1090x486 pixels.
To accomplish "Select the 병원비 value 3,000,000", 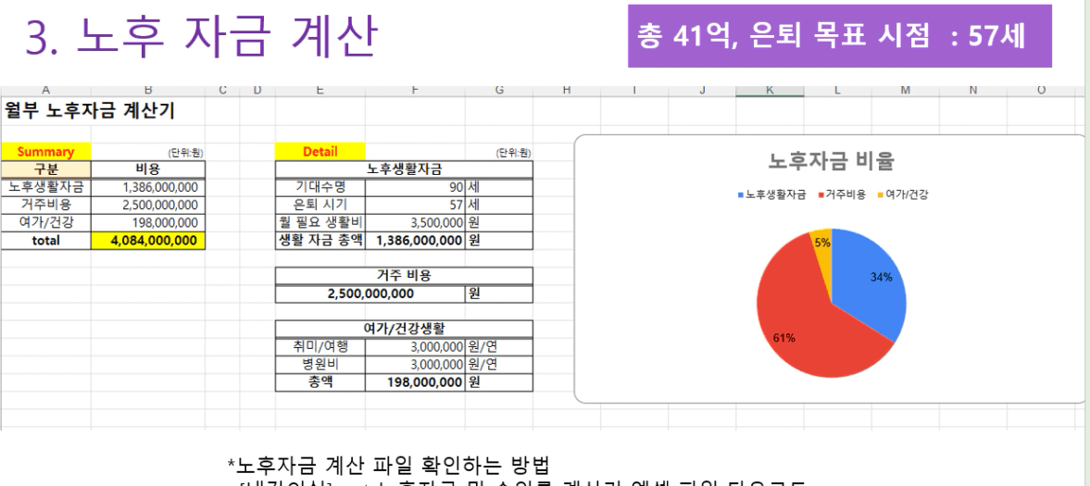I will click(x=415, y=365).
